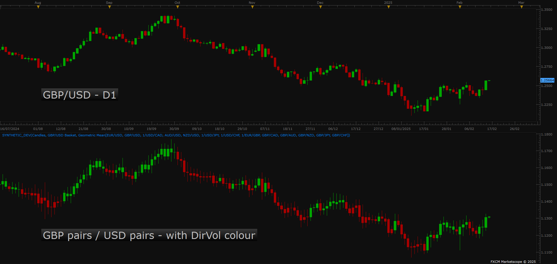Image resolution: width=557 pixels, height=264 pixels.
Task: Click the "GBP/USD - D1" chart label
Action: [79, 94]
